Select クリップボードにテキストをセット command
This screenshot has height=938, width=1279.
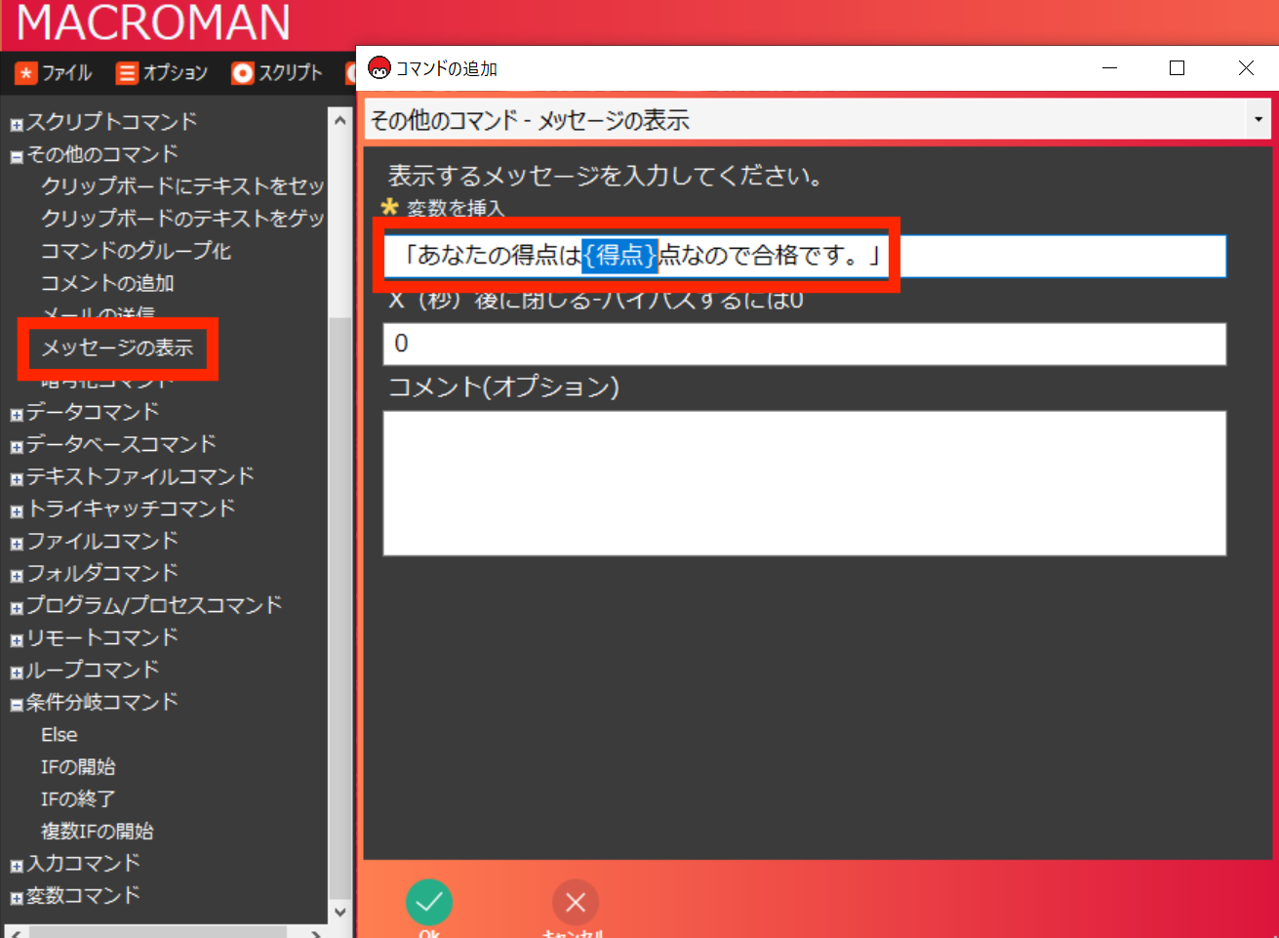click(x=182, y=185)
